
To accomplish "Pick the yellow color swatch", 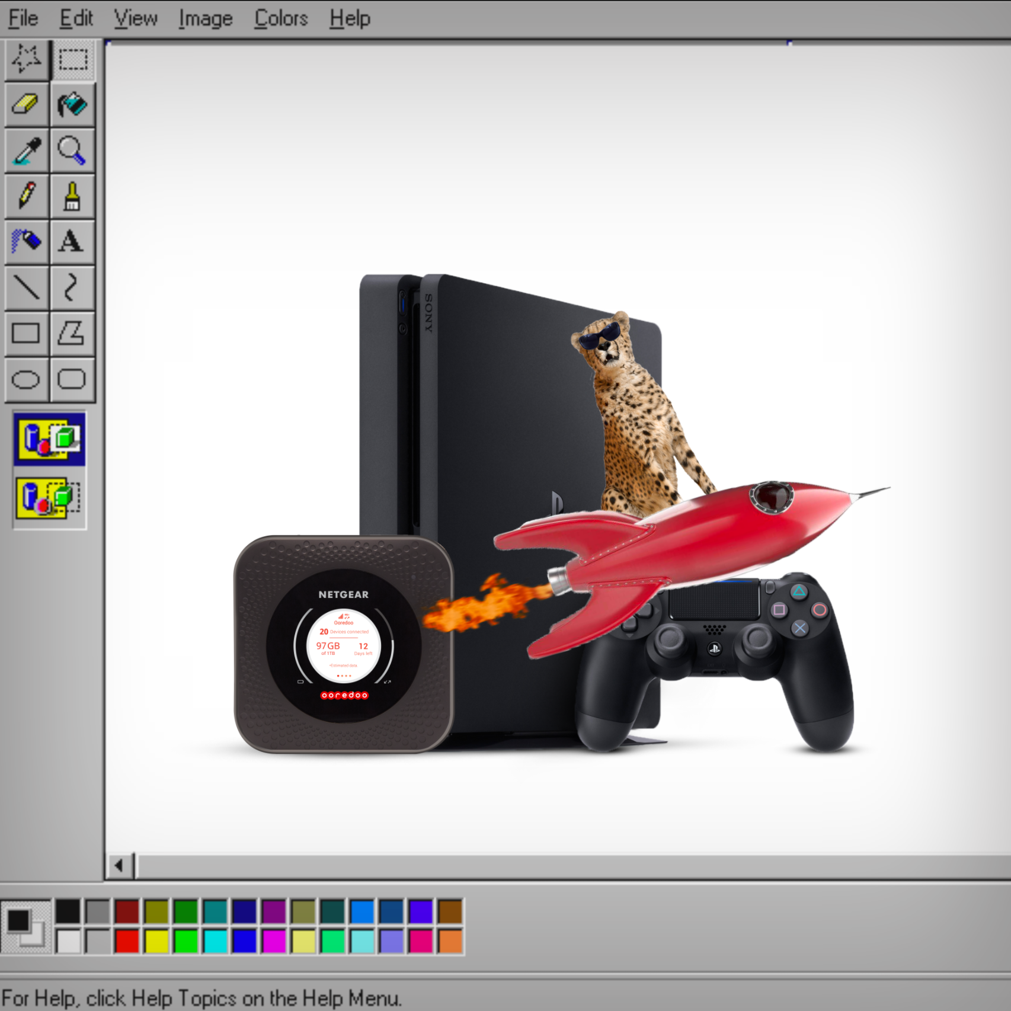I will tap(156, 941).
